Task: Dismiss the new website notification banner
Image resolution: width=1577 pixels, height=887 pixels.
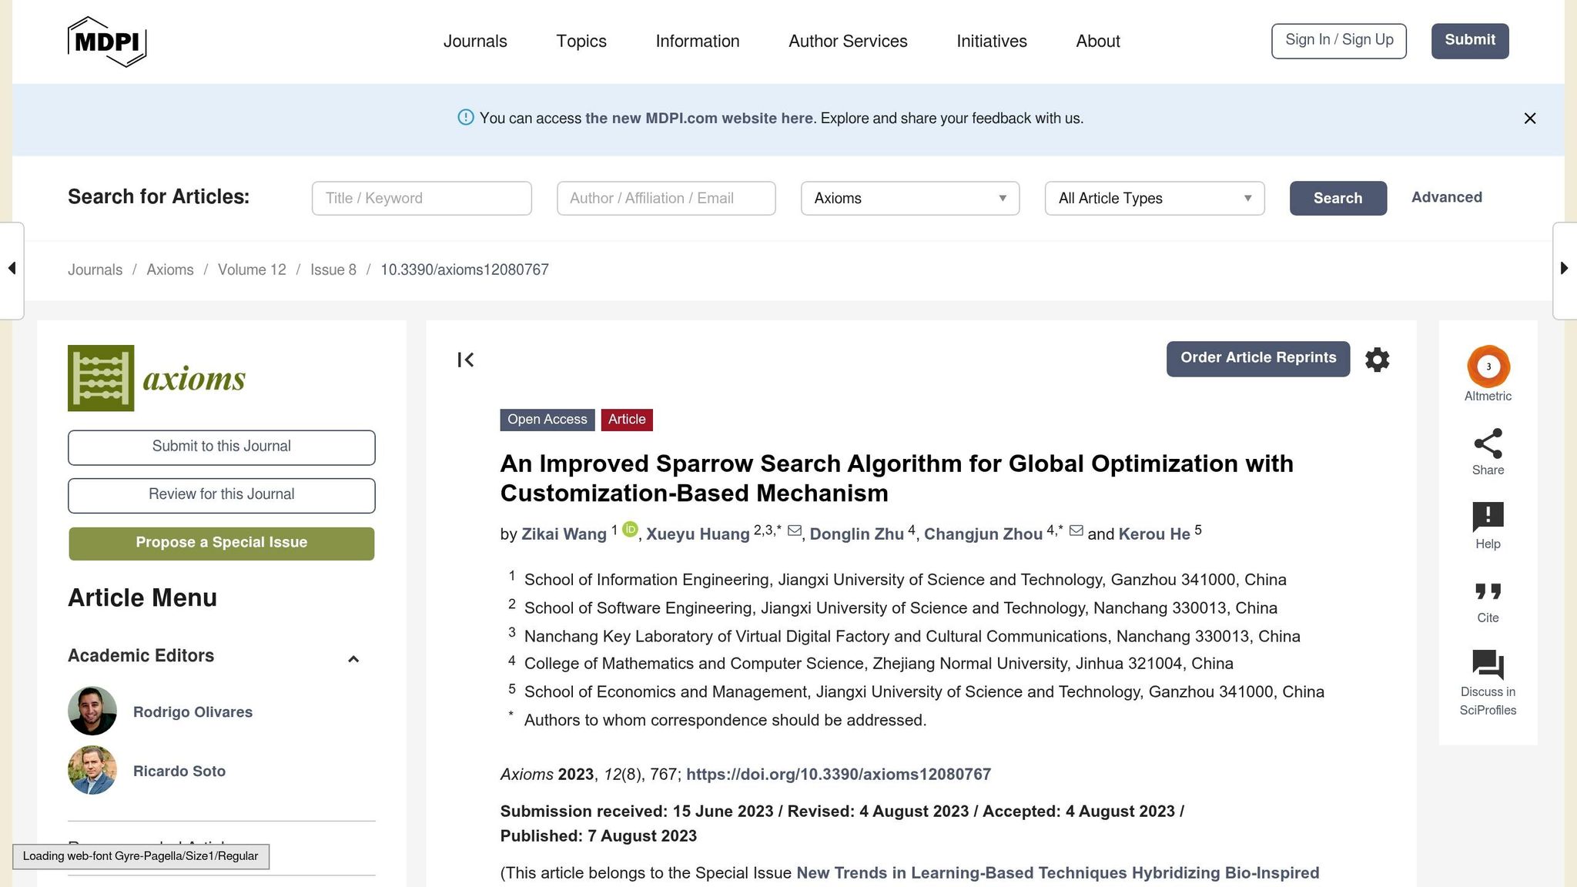Action: tap(1530, 119)
